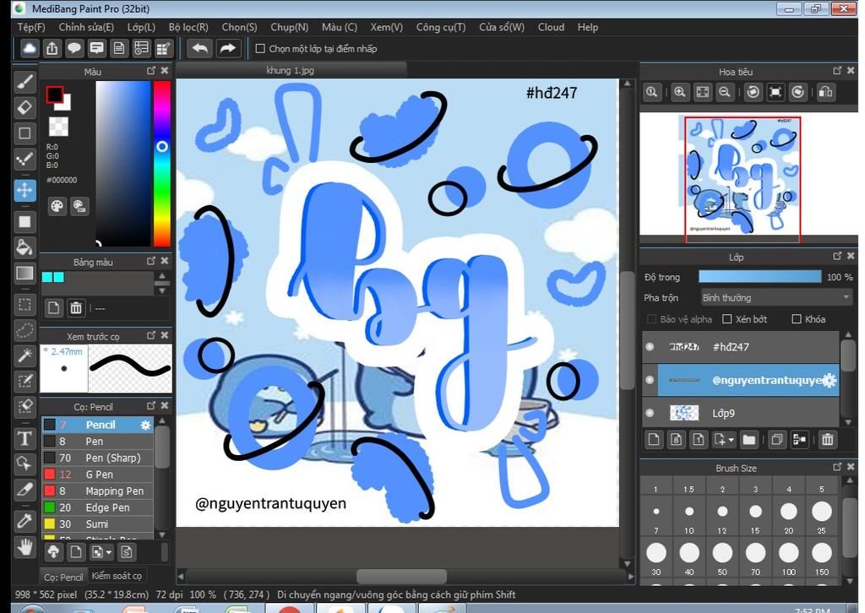The width and height of the screenshot is (865, 613).
Task: Select the Edge Pen brush
Action: pyautogui.click(x=98, y=507)
